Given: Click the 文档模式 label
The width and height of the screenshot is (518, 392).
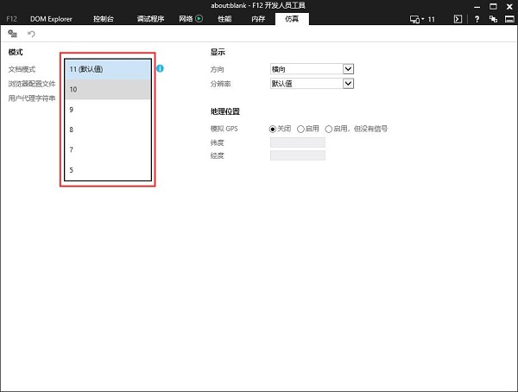Looking at the screenshot, I should click(x=22, y=69).
